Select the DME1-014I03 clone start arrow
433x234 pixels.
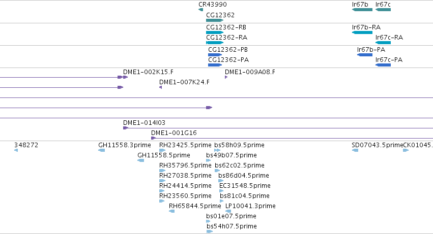click(126, 128)
